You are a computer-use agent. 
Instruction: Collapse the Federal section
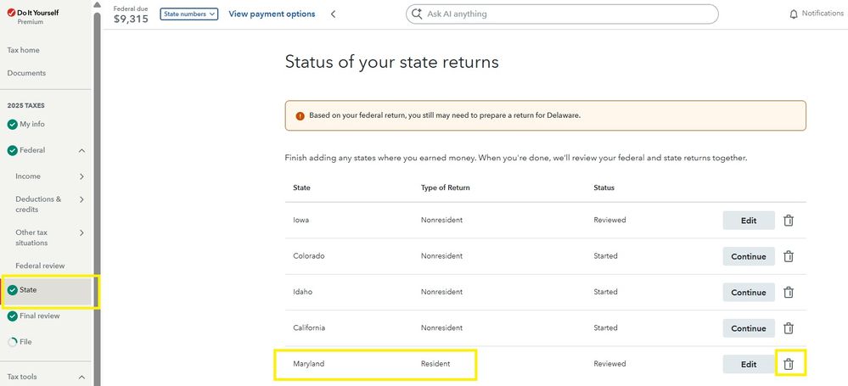pyautogui.click(x=81, y=150)
